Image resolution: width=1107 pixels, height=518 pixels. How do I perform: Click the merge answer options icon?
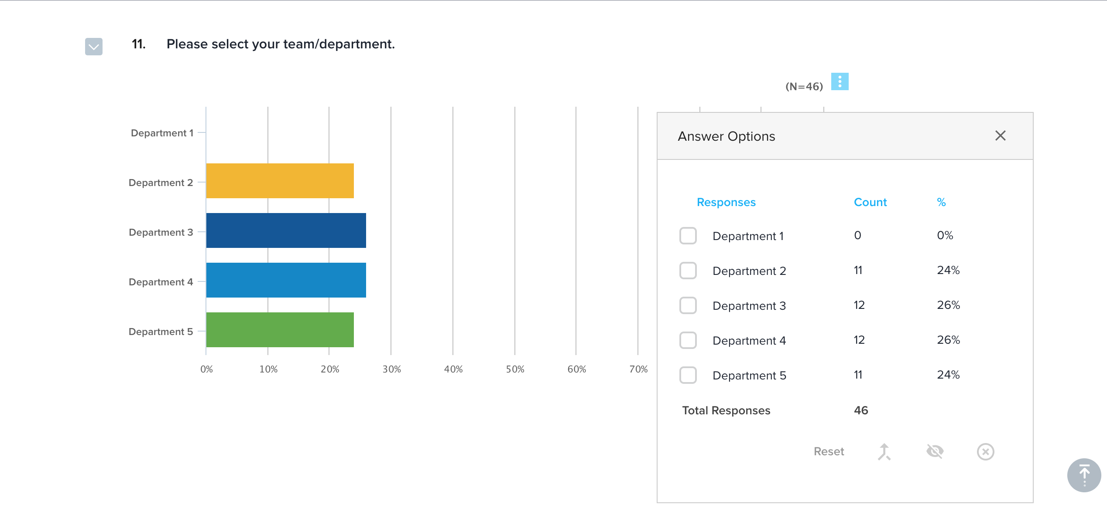(x=884, y=452)
